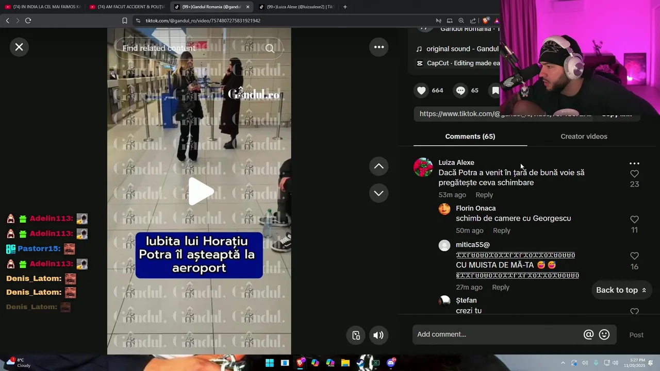Open the Brave browser taskbar icon
The image size is (660, 371).
pos(300,363)
